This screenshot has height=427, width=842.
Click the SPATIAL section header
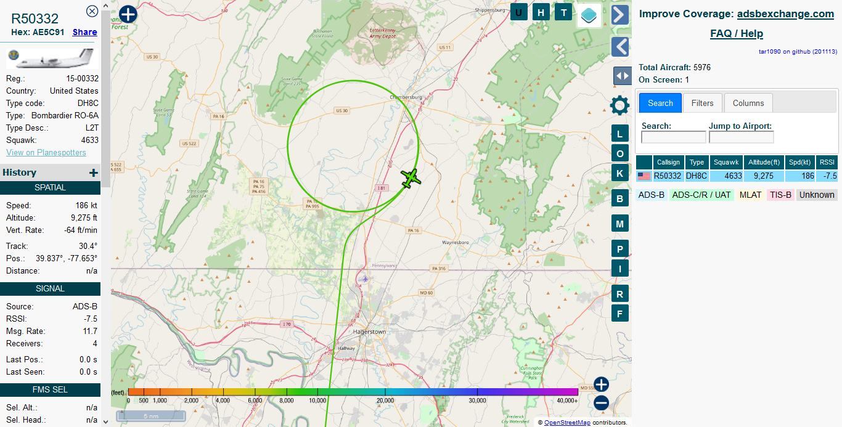tap(50, 187)
